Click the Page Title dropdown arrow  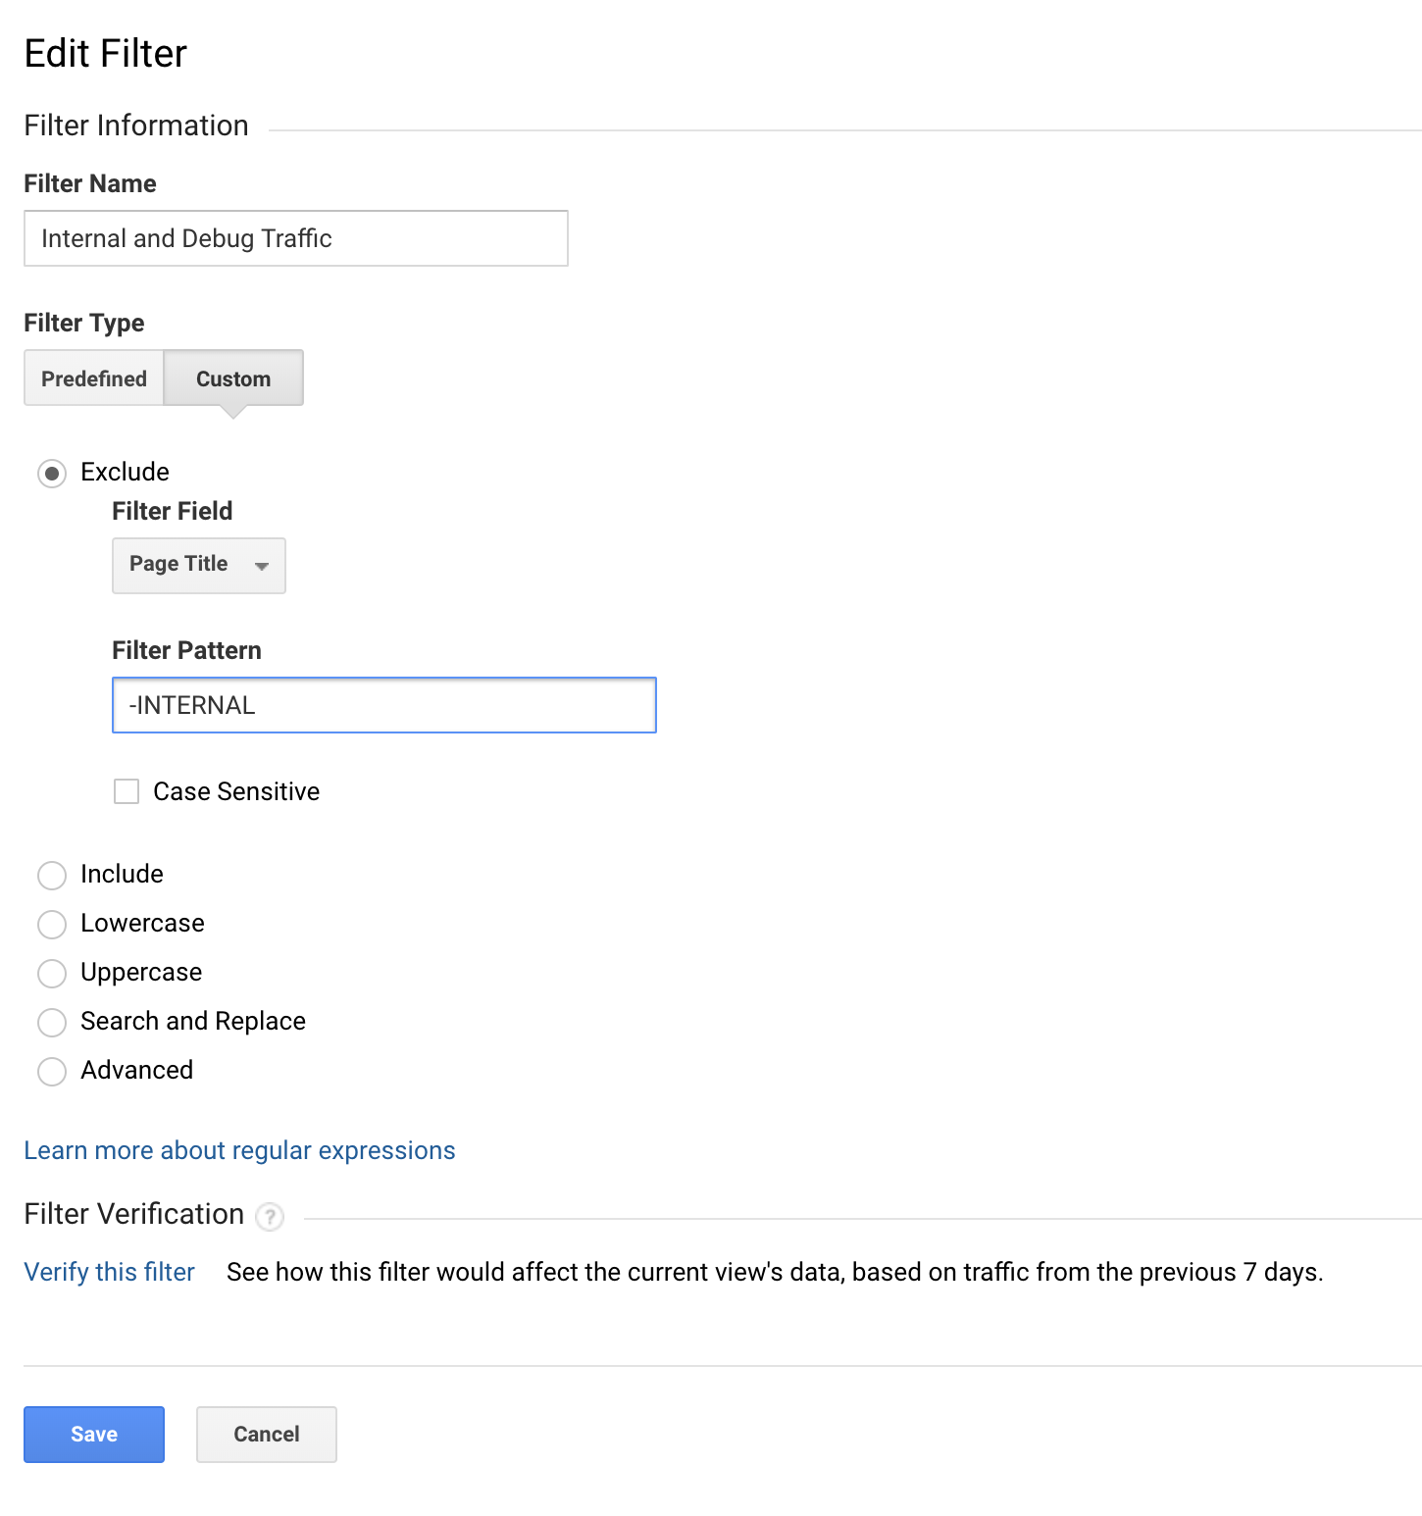coord(262,566)
